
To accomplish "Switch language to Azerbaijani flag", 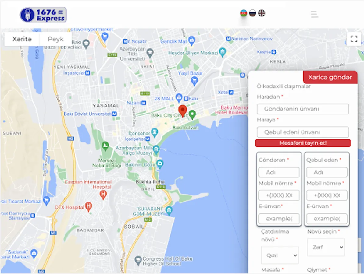I will [x=244, y=13].
